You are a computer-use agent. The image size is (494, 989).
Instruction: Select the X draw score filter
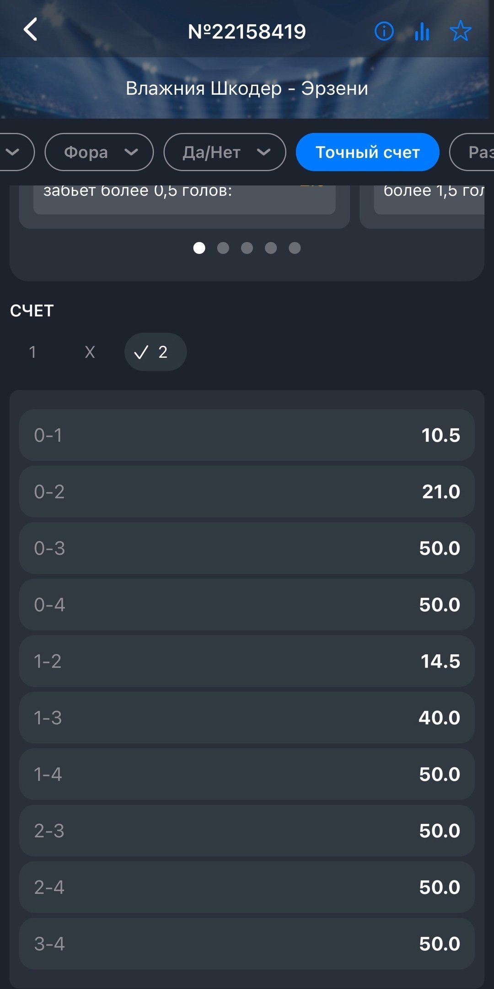90,352
